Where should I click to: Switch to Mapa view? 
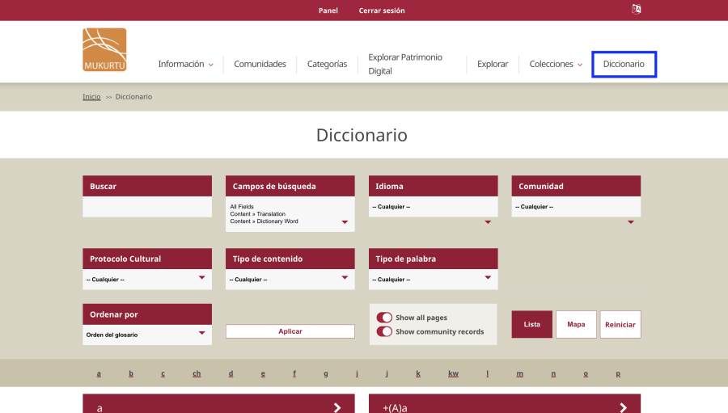point(576,324)
